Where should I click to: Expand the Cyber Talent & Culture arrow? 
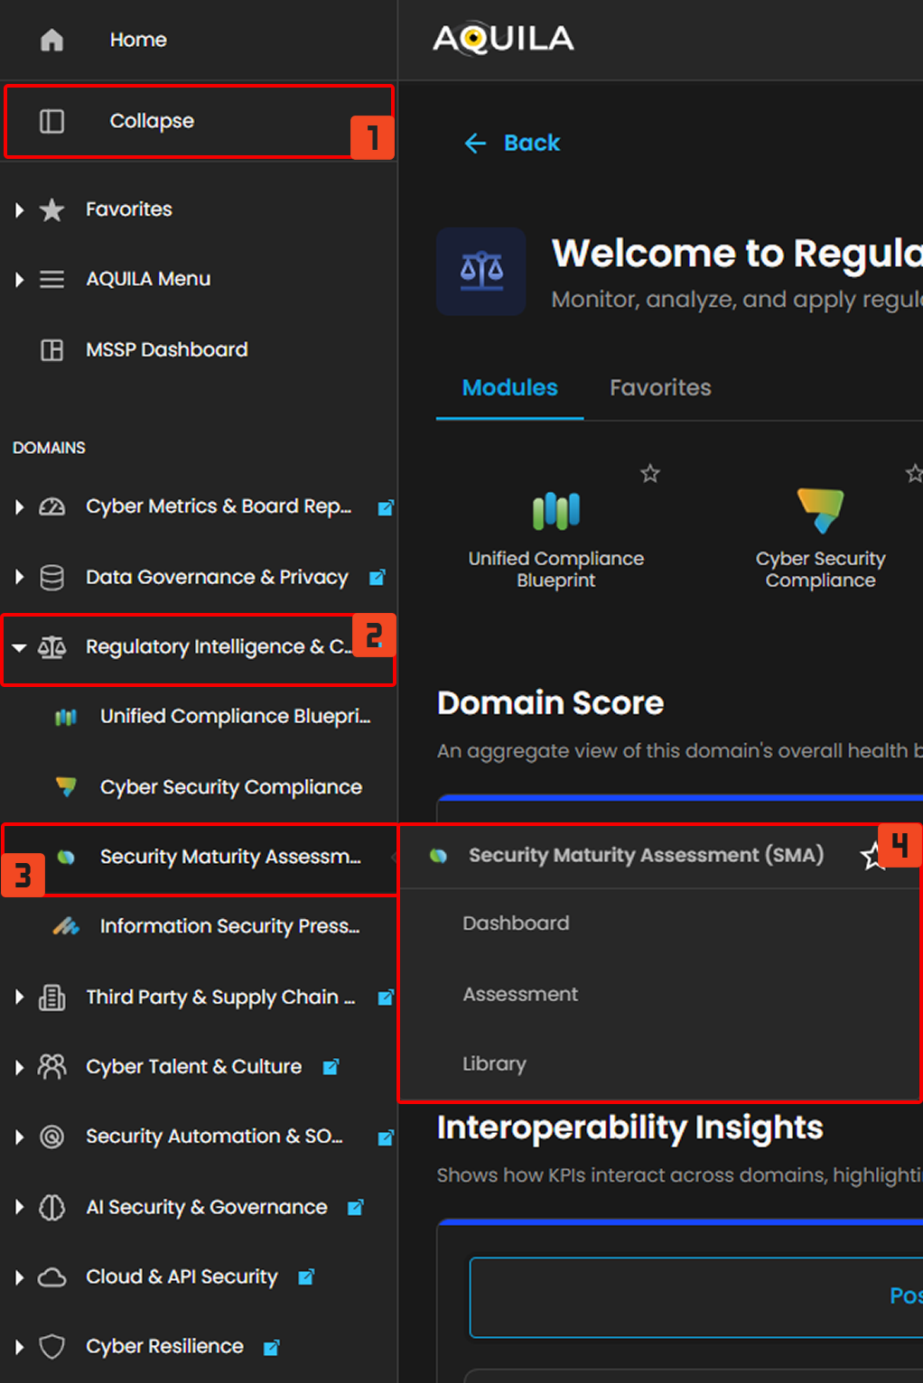(19, 1067)
